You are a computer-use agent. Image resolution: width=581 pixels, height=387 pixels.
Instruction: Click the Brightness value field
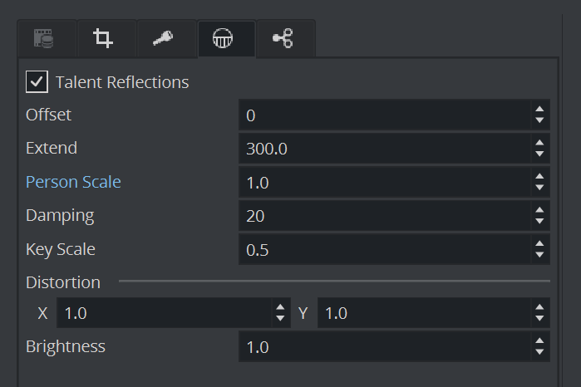(382, 347)
